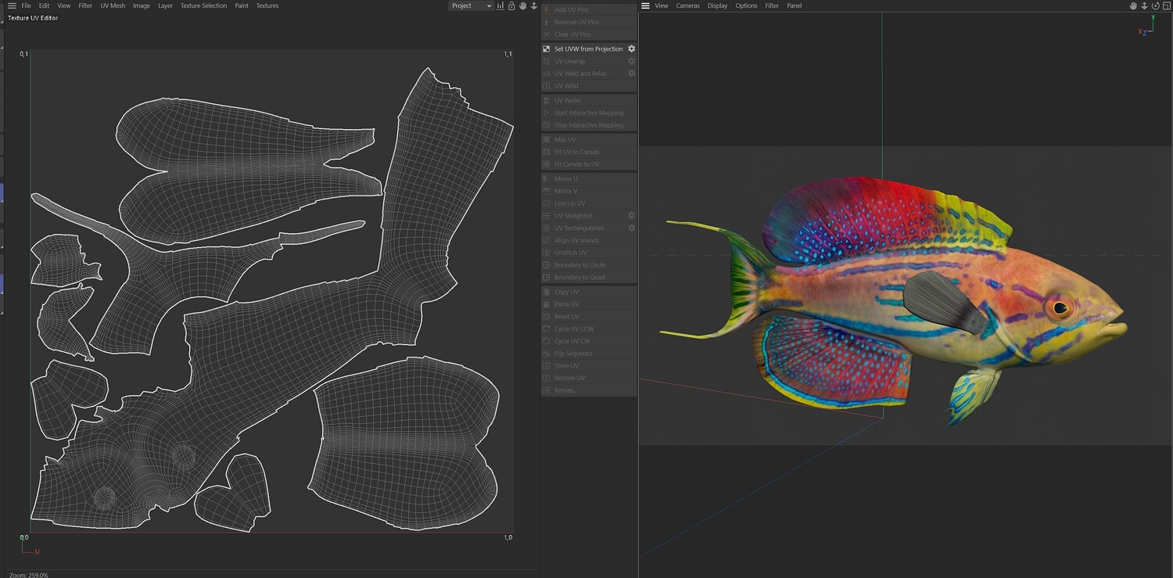Click the Copy UV icon
This screenshot has width=1173, height=578.
click(547, 292)
